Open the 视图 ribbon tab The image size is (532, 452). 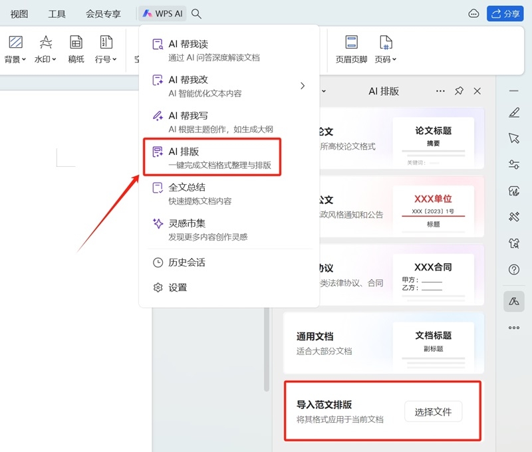point(19,14)
